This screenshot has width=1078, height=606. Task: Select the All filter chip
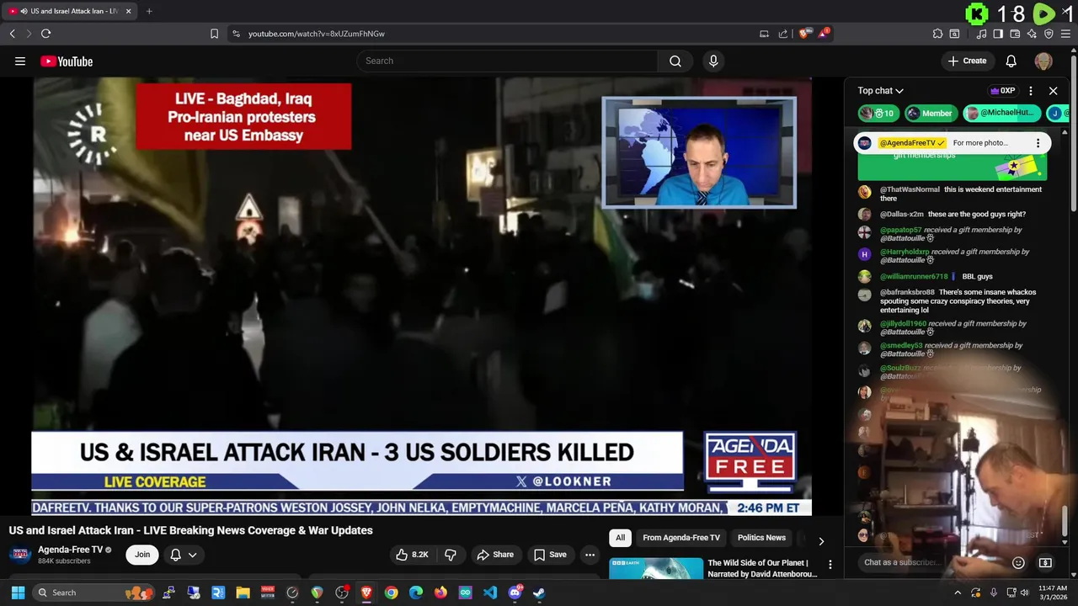[x=620, y=538]
